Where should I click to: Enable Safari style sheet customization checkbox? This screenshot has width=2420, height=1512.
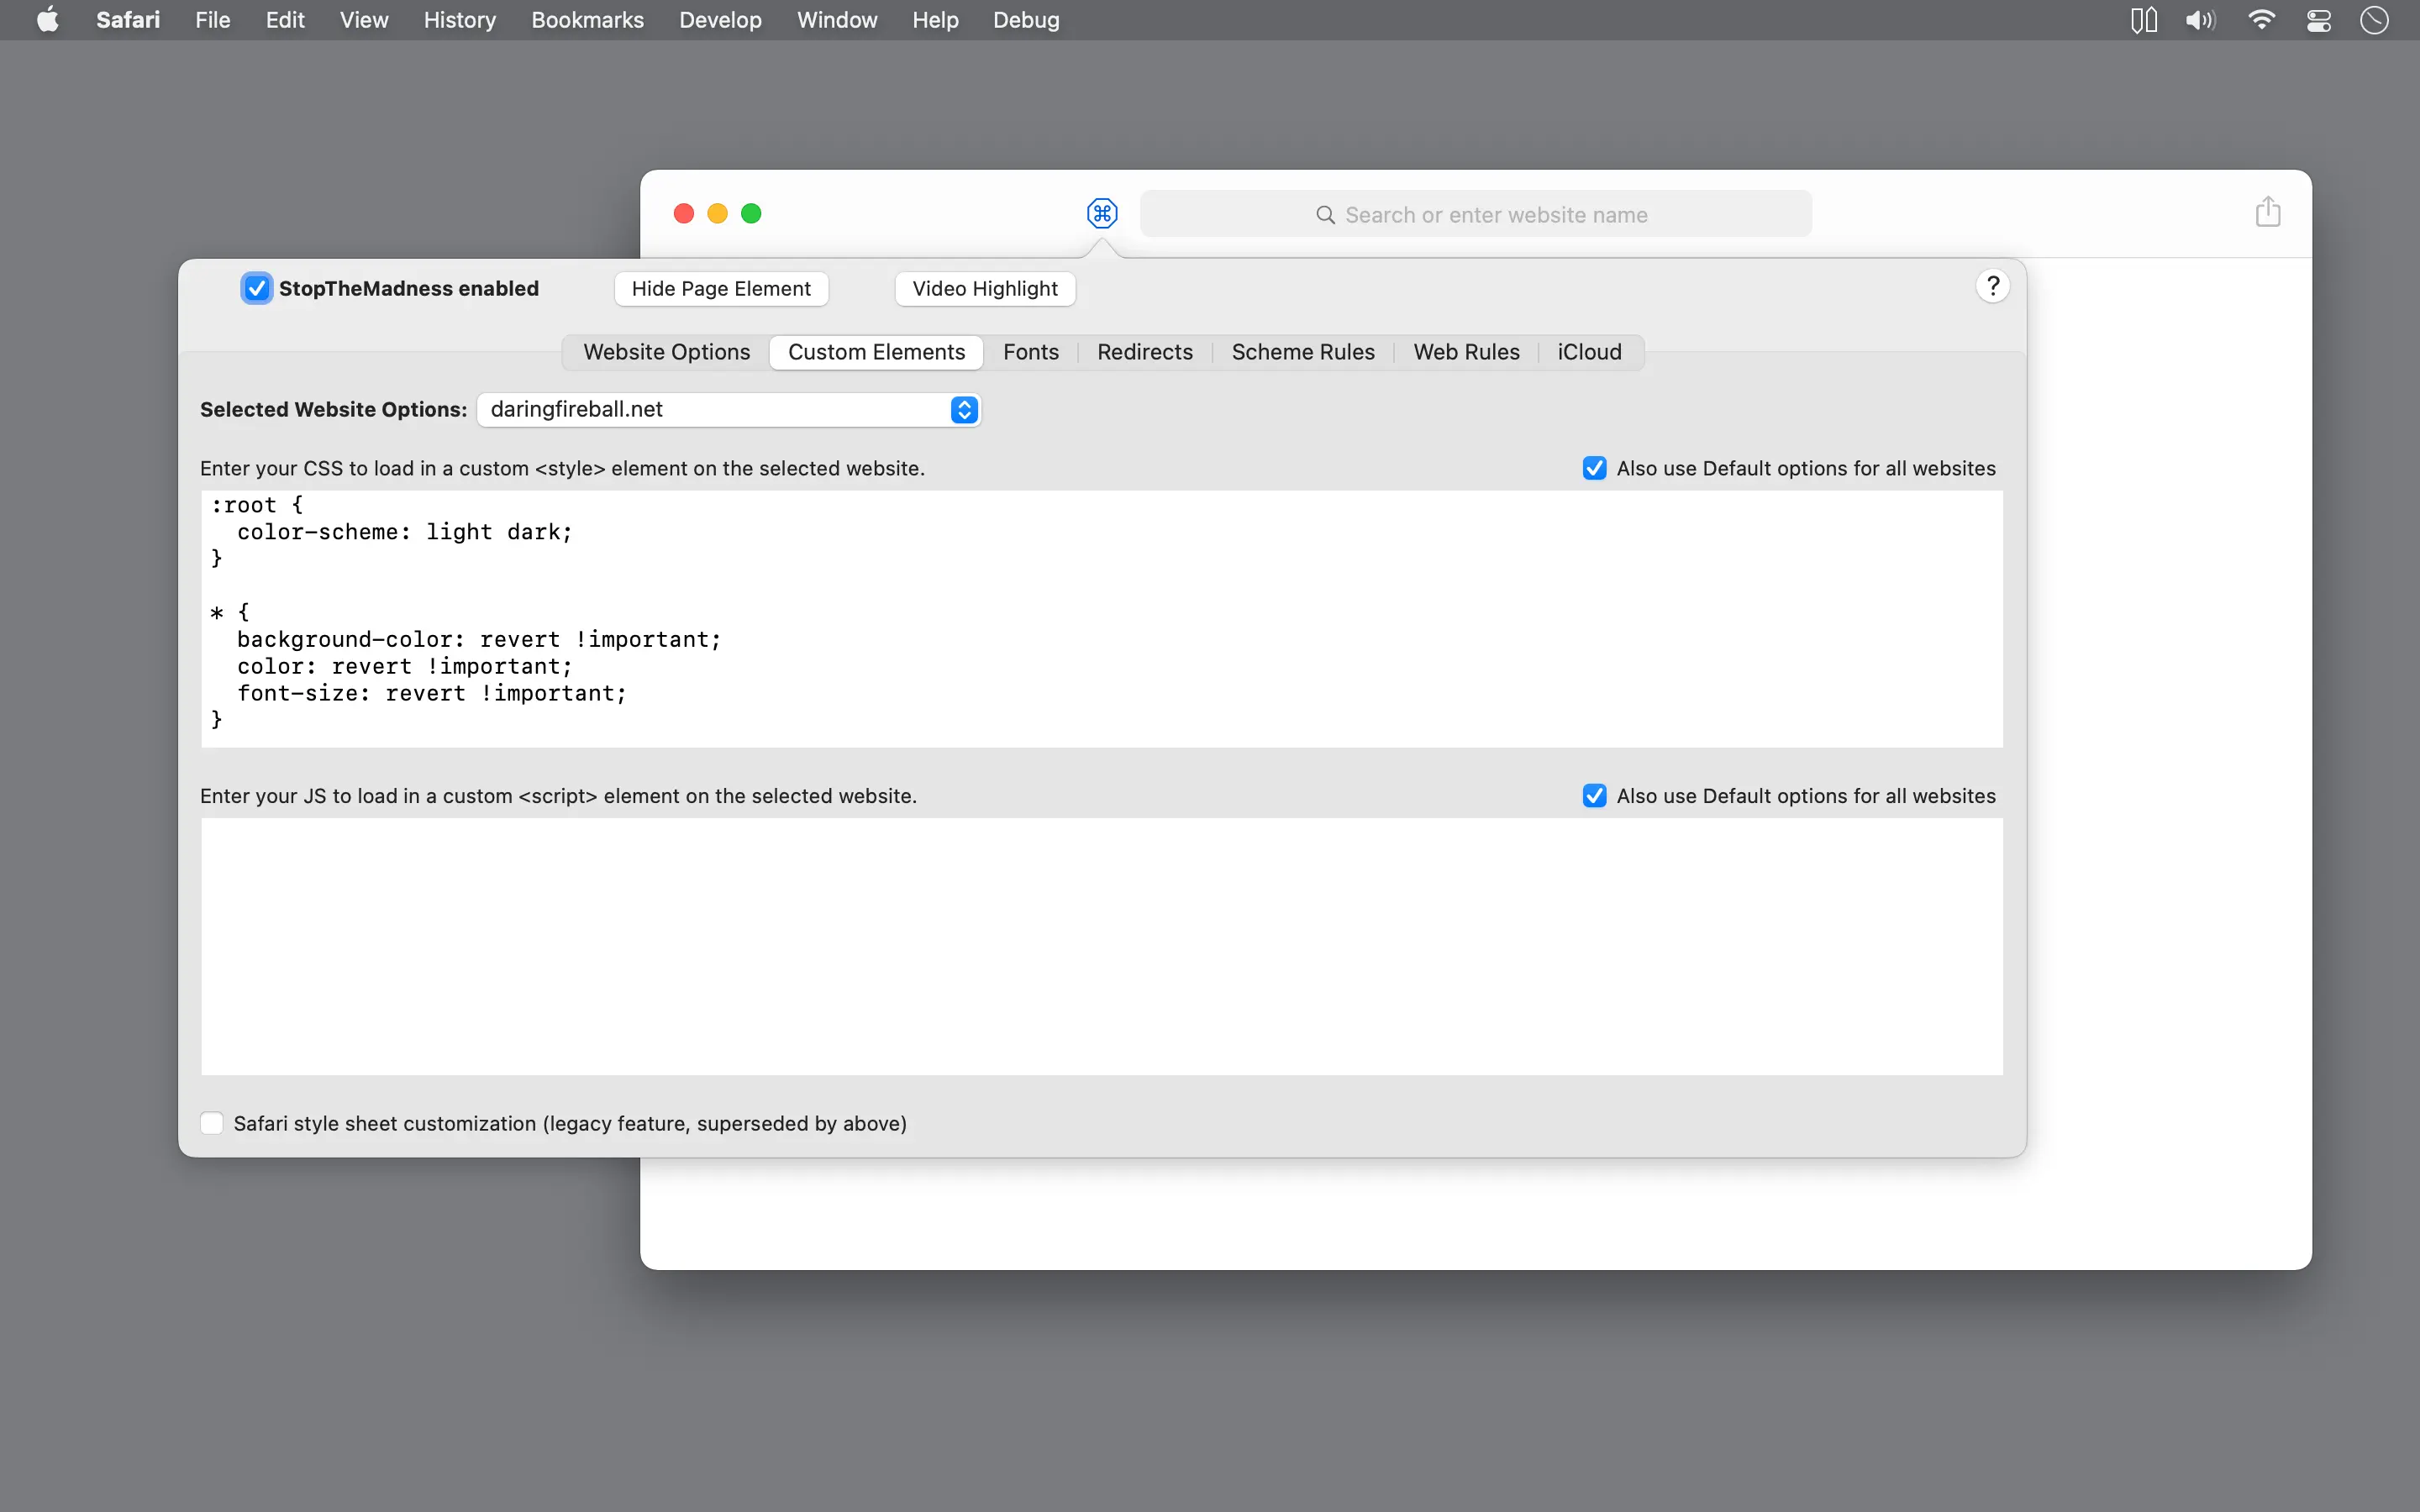(x=212, y=1123)
